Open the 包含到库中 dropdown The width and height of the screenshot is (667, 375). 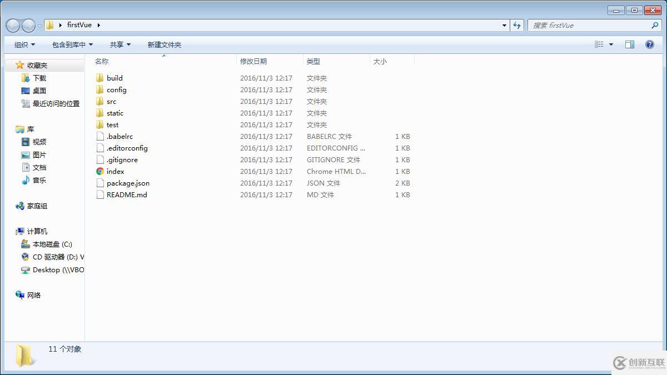(72, 44)
